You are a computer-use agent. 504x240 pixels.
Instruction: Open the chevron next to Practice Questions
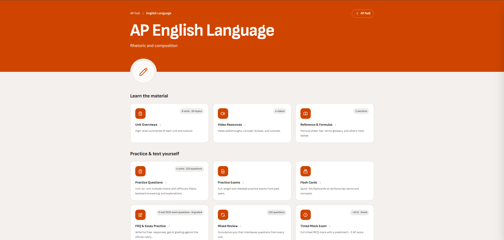click(166, 183)
